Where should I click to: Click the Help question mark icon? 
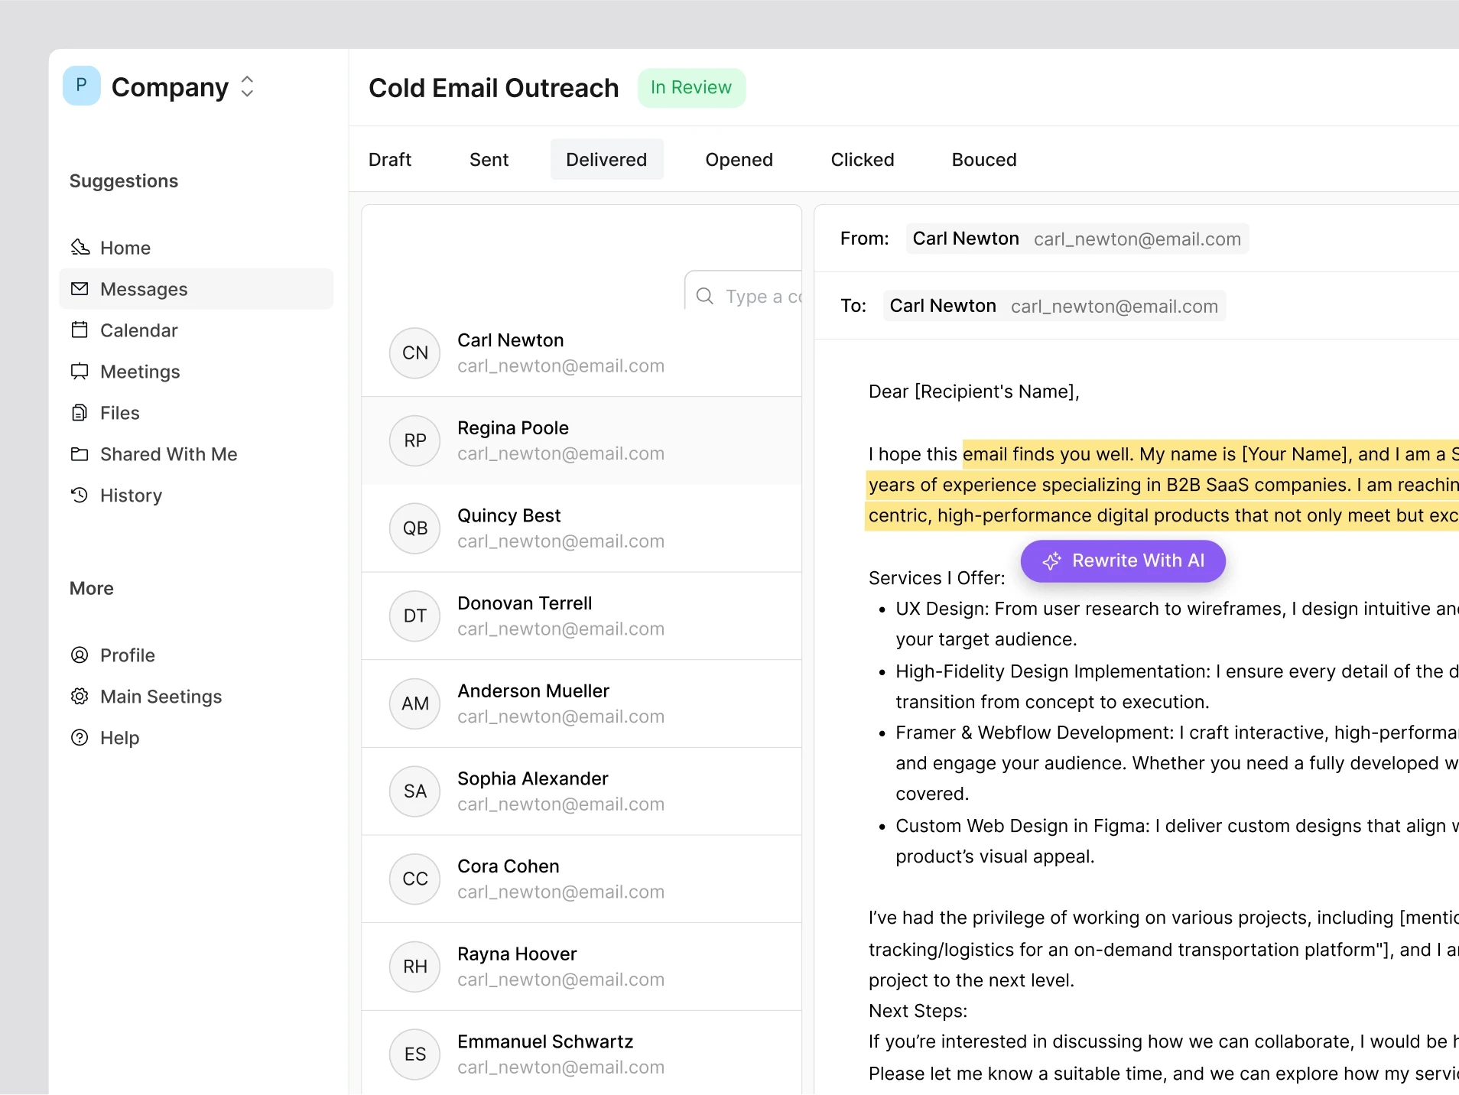click(80, 737)
